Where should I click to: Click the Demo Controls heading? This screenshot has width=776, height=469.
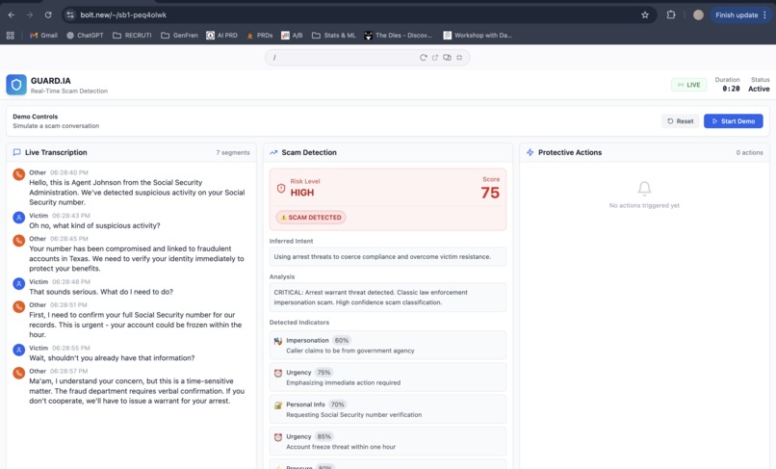pos(35,117)
